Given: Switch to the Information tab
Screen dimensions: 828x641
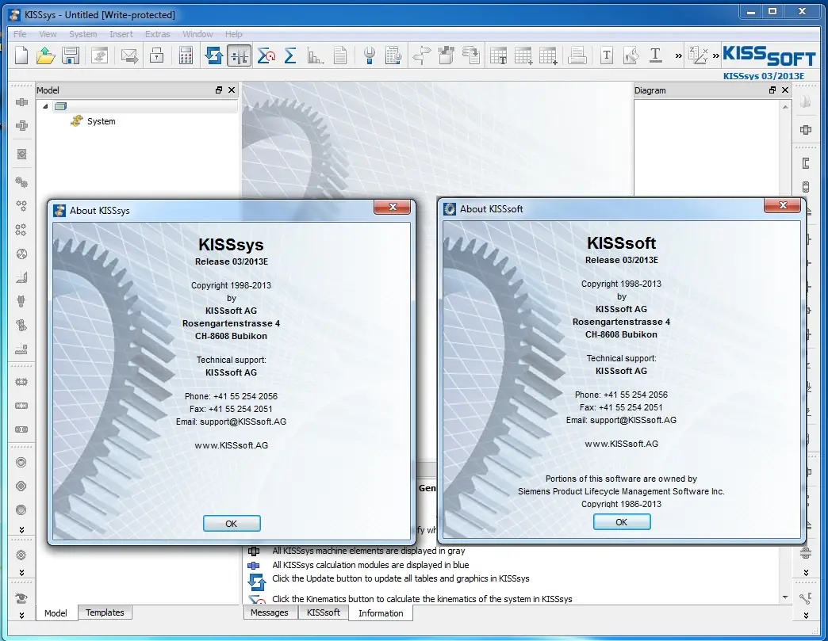Looking at the screenshot, I should coord(381,613).
